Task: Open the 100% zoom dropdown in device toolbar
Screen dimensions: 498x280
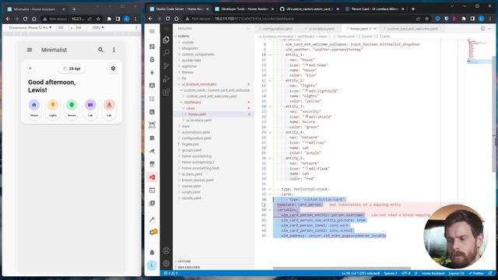Action: [x=98, y=28]
